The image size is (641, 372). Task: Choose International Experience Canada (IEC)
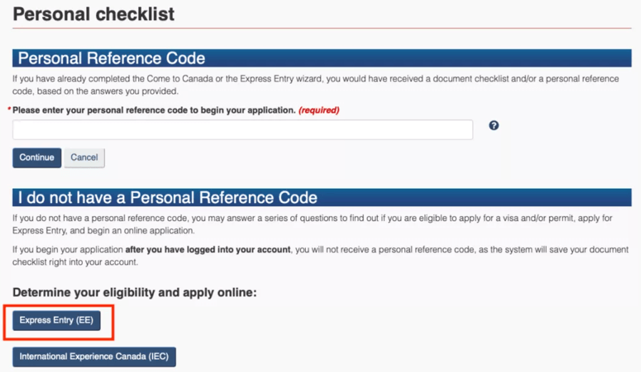[94, 357]
